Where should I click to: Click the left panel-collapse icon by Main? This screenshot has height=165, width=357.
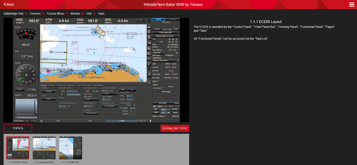[x=42, y=121]
